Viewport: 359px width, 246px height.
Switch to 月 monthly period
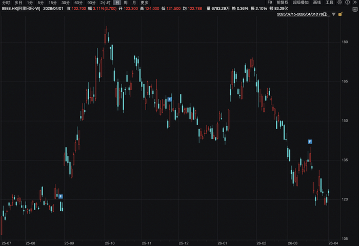(x=134, y=3)
